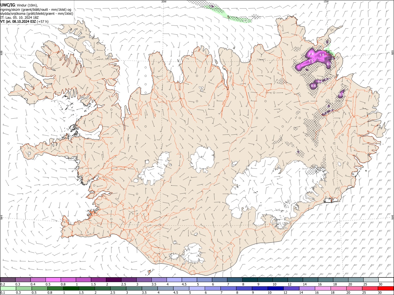The width and height of the screenshot is (394, 295).
Task: Click the '15W' longitude label
Action: 326,2
